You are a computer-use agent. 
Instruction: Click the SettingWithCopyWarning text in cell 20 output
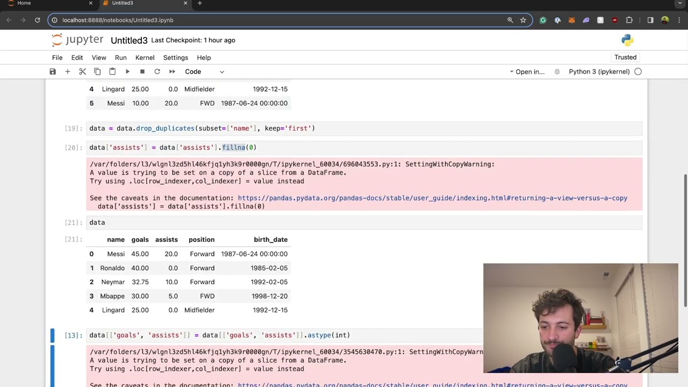point(450,164)
